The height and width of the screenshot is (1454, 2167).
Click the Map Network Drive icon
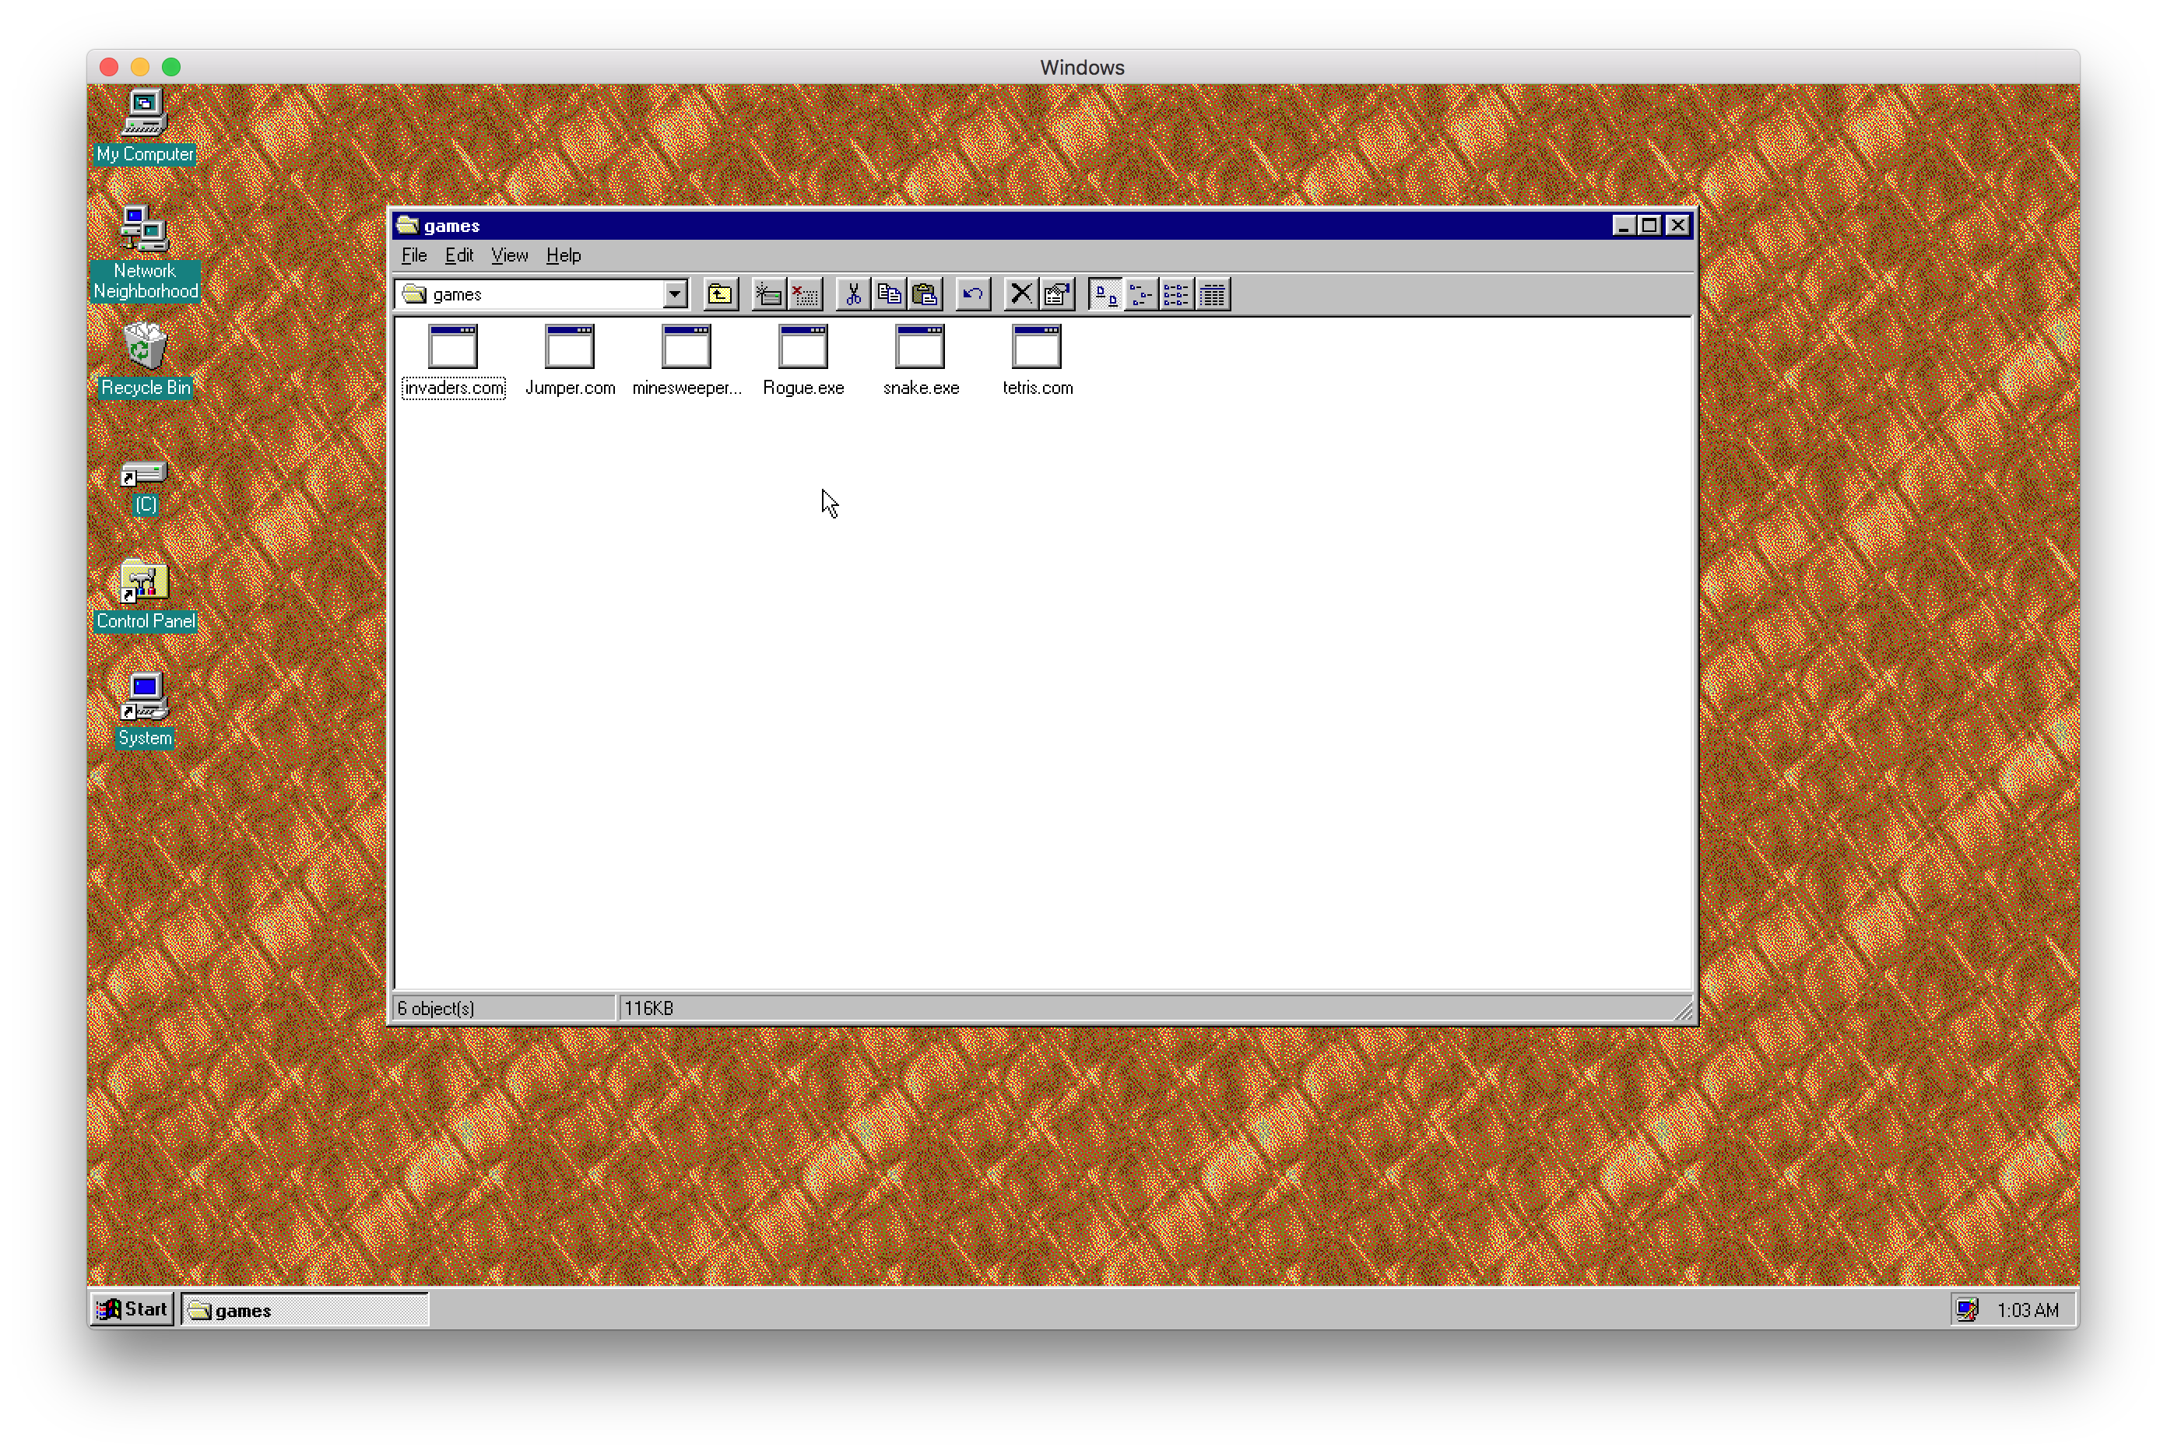766,294
